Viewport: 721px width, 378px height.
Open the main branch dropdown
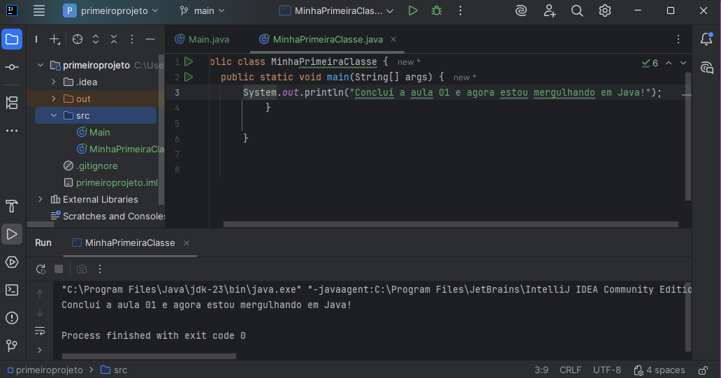[x=202, y=10]
